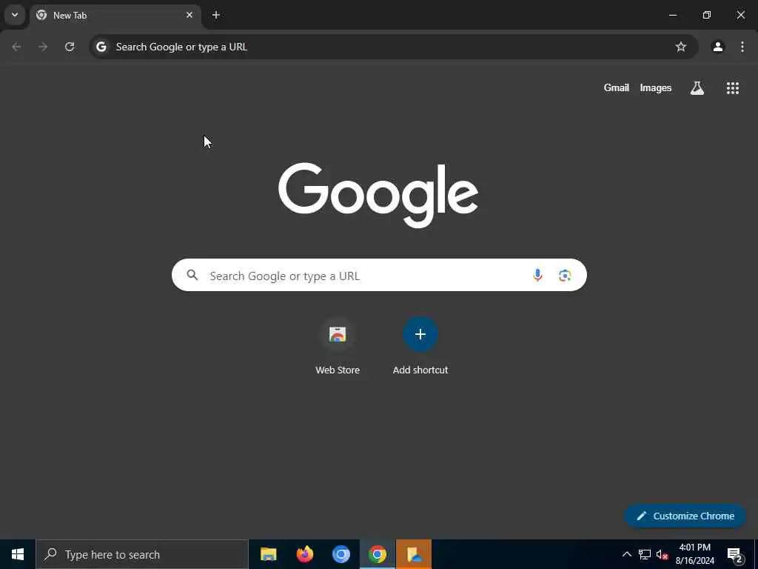Launch Firefox from the taskbar
The height and width of the screenshot is (569, 758).
(304, 554)
